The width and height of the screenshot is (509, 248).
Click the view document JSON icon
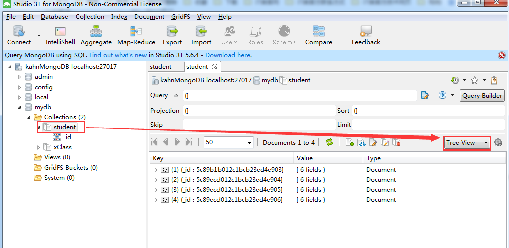point(361,143)
